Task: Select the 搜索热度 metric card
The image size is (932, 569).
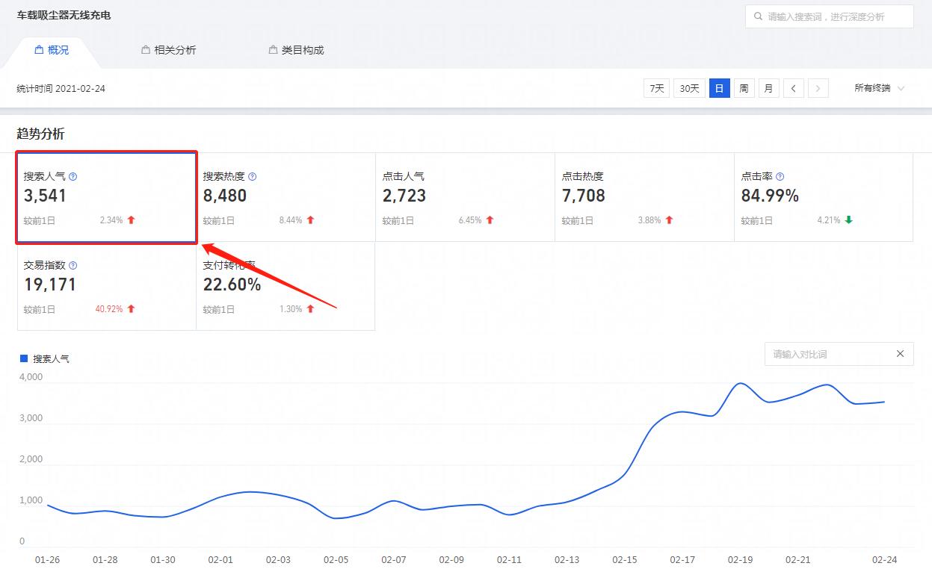Action: pos(286,197)
